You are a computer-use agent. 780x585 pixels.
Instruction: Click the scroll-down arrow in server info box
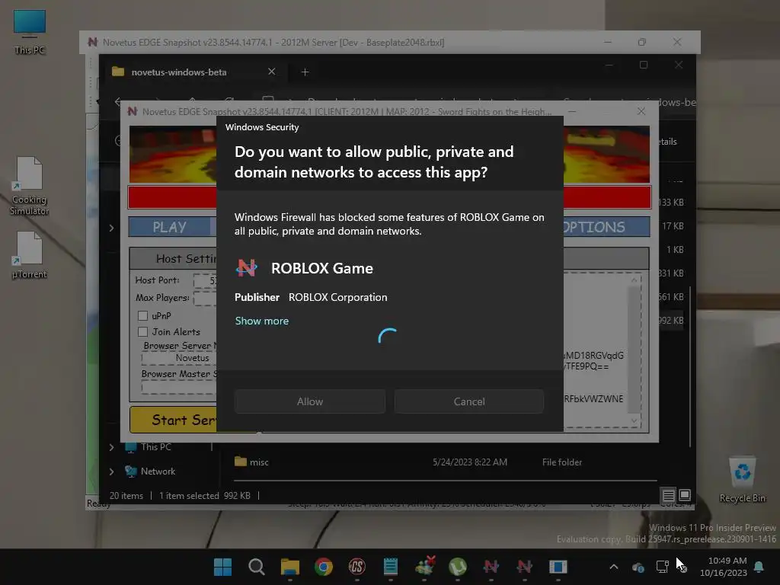(x=634, y=420)
